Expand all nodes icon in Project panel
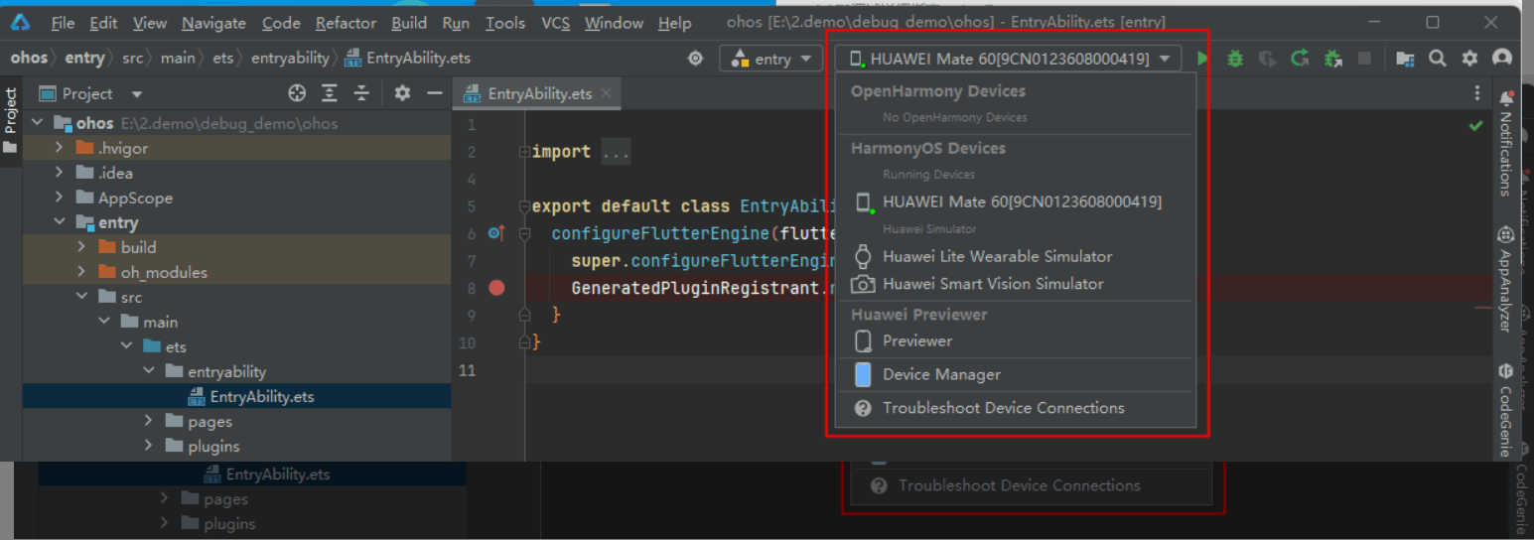 pos(330,93)
